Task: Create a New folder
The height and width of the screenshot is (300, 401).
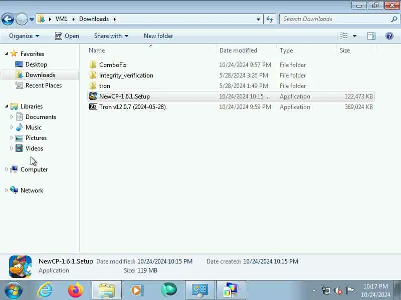Action: 158,36
